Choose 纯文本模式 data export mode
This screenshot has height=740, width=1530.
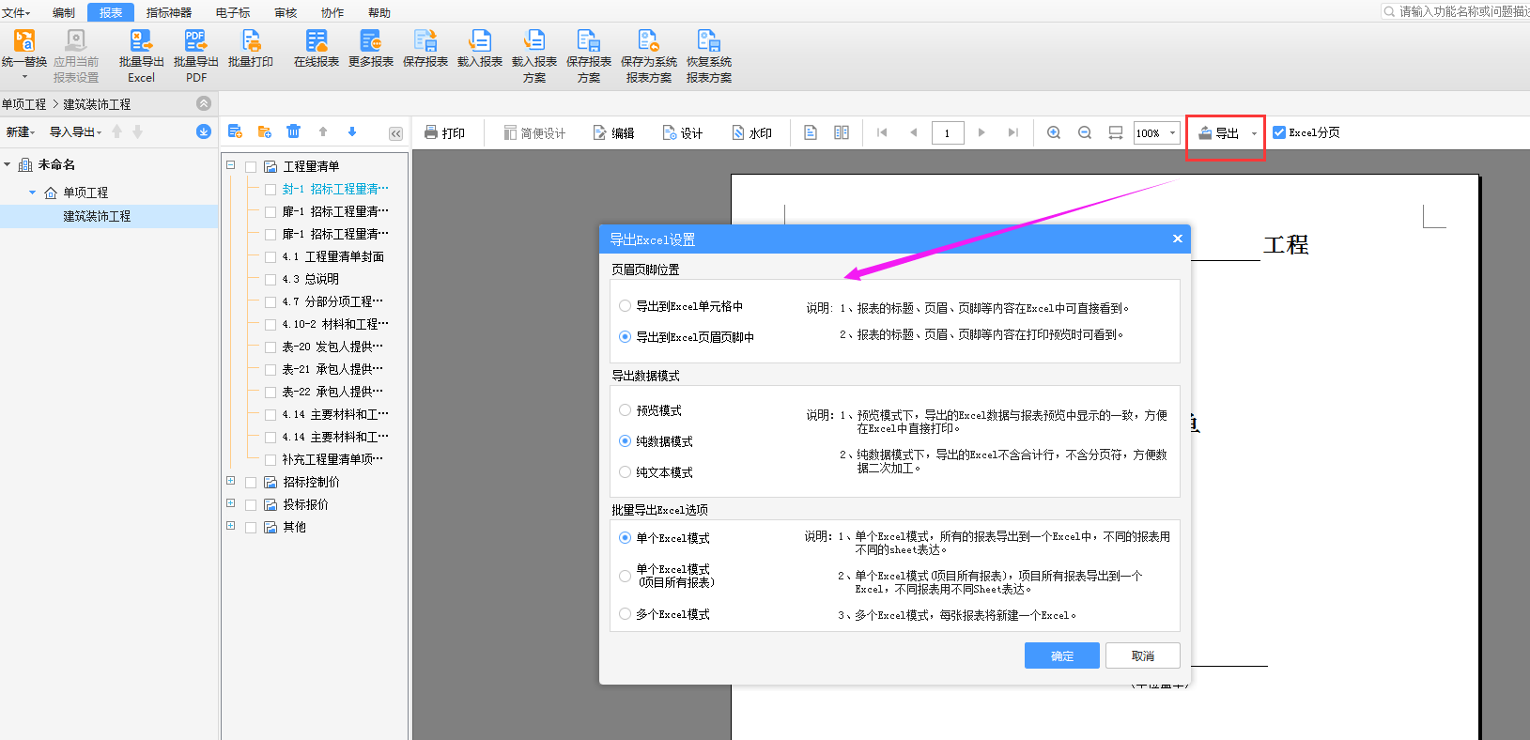[x=625, y=472]
